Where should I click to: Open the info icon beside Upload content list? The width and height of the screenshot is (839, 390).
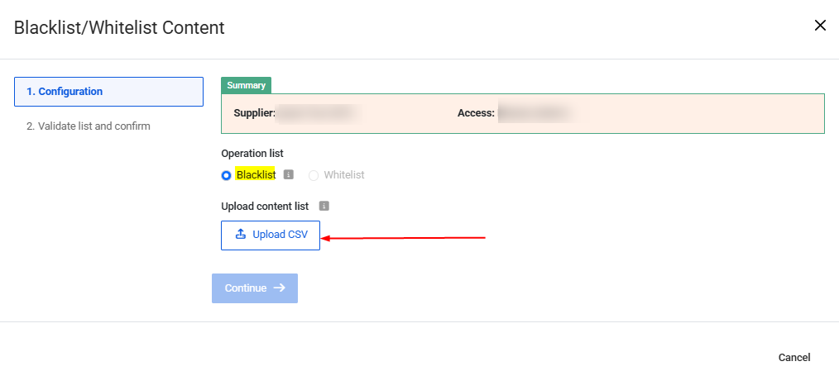click(x=324, y=206)
